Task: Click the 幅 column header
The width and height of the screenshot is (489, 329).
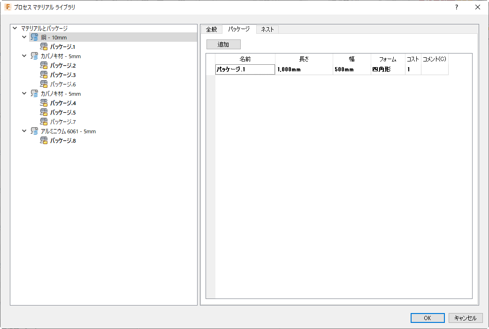Action: (x=352, y=59)
